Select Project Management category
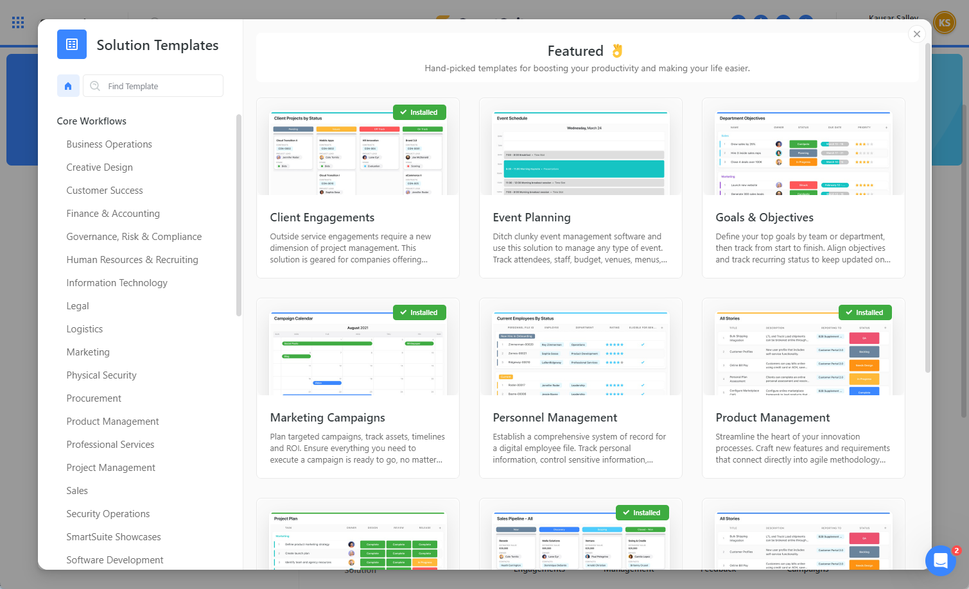The height and width of the screenshot is (589, 969). (111, 468)
